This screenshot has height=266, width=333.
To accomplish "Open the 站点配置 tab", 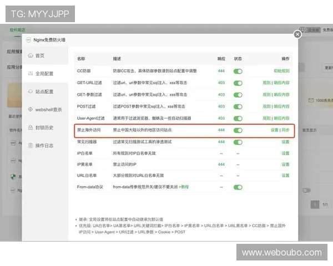I will [x=46, y=91].
